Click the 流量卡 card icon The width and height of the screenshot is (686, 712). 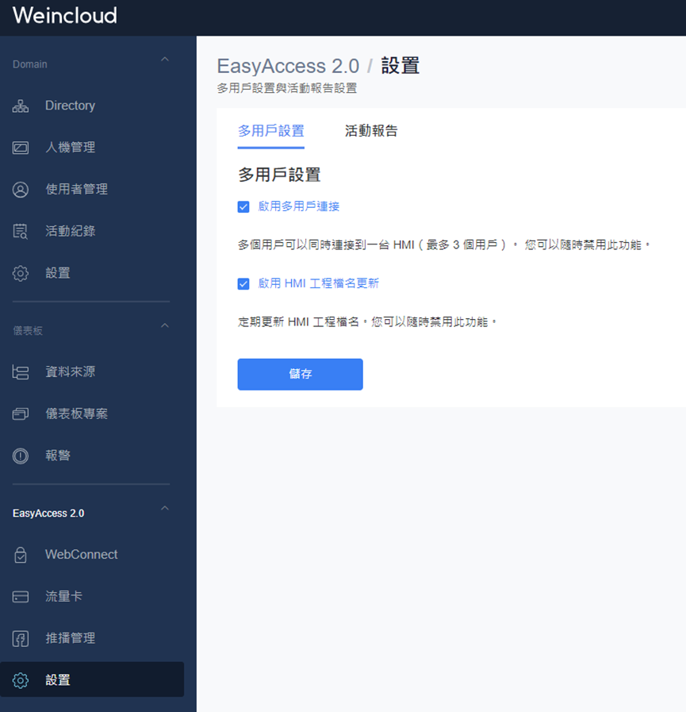point(21,596)
